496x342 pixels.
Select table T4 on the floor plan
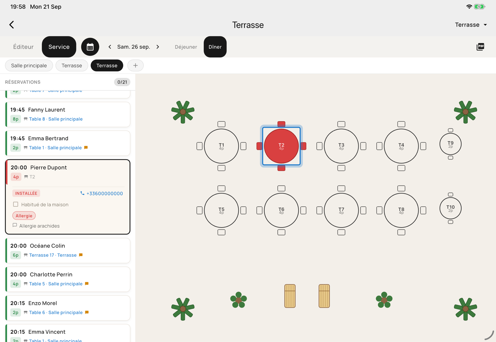(x=401, y=146)
